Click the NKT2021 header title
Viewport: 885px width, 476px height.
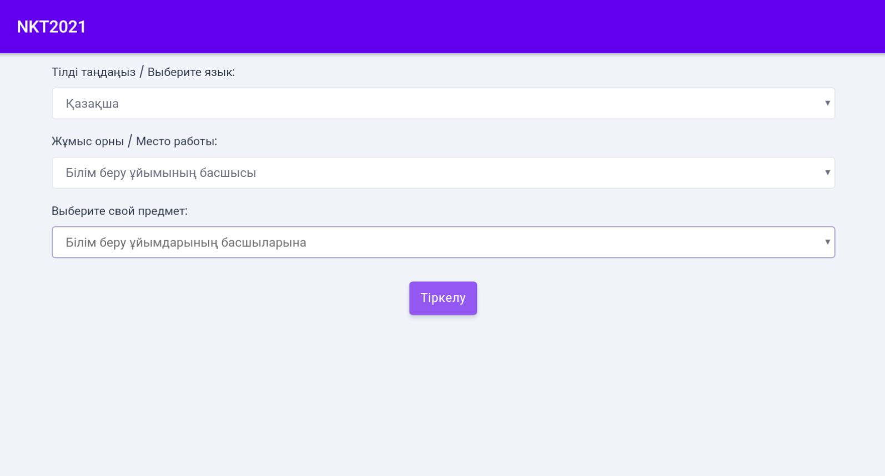(x=52, y=27)
